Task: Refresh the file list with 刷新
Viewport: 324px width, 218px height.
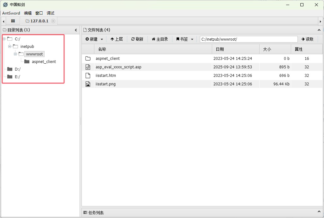Action: coord(137,39)
